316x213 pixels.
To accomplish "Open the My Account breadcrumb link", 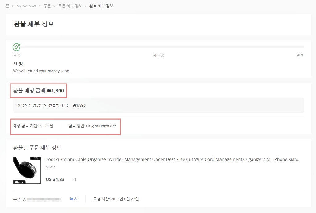I will [x=26, y=6].
